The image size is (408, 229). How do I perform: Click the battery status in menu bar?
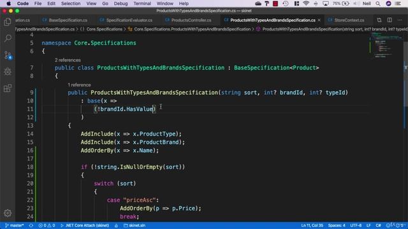[341, 4]
